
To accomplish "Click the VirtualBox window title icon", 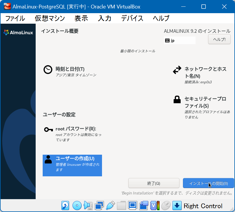I will [x=7, y=6].
